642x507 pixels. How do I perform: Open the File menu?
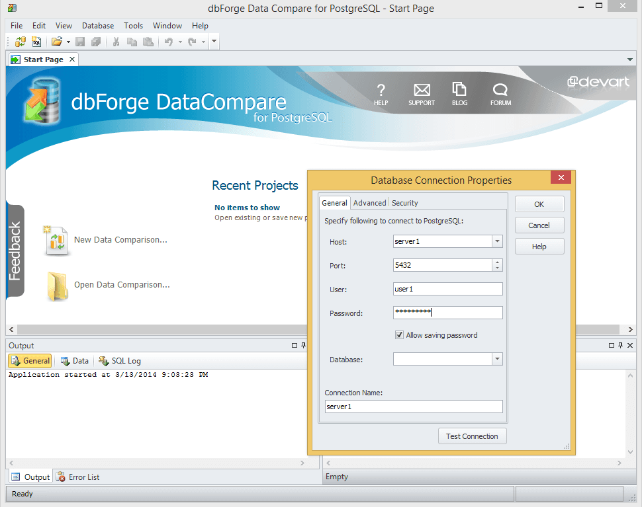pyautogui.click(x=17, y=25)
